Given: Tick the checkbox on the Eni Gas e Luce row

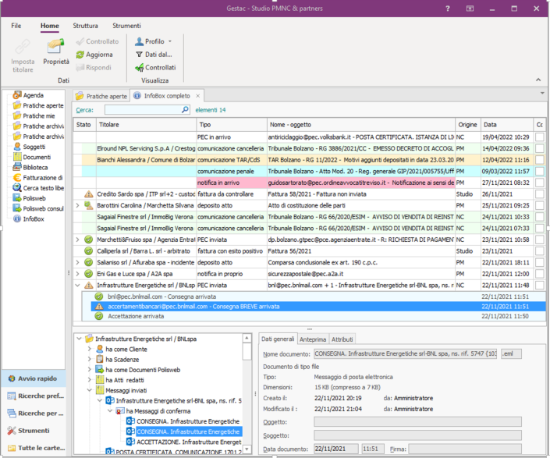Looking at the screenshot, I should tap(540, 274).
